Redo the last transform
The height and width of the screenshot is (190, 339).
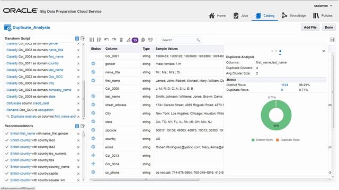tap(114, 40)
